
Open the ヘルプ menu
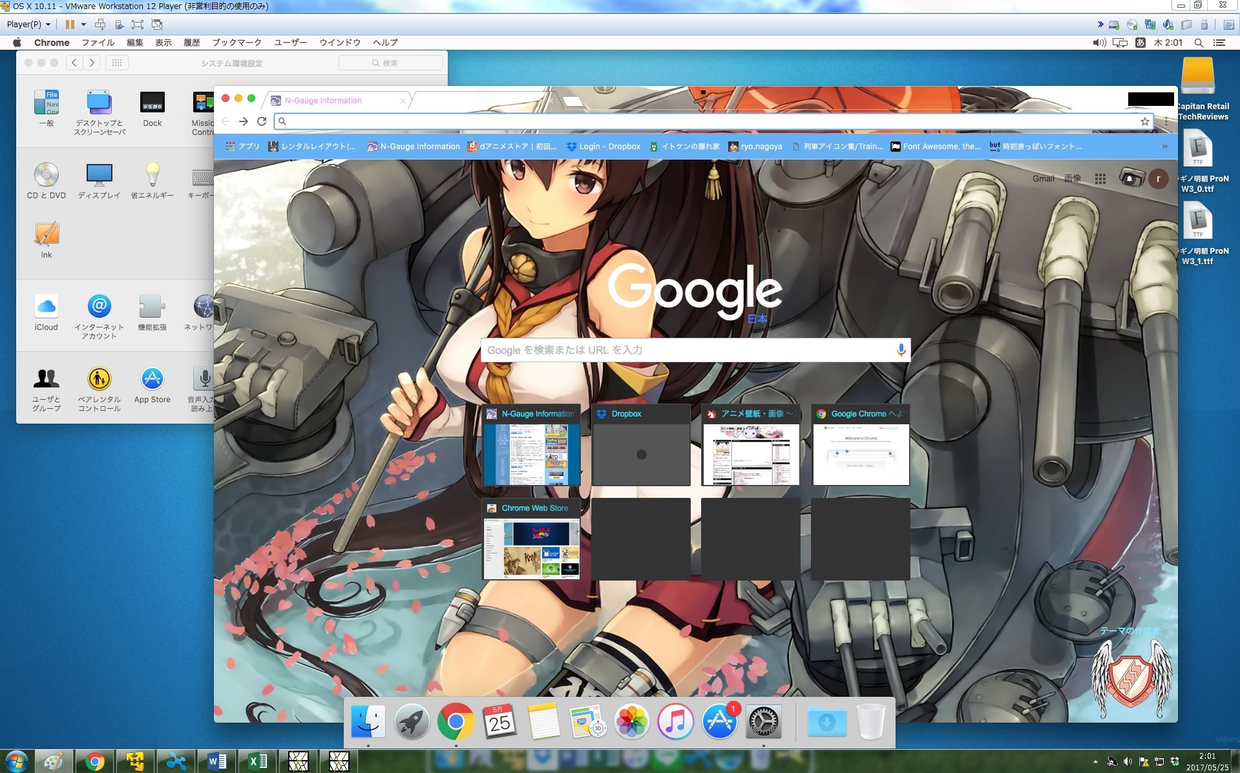tap(386, 43)
